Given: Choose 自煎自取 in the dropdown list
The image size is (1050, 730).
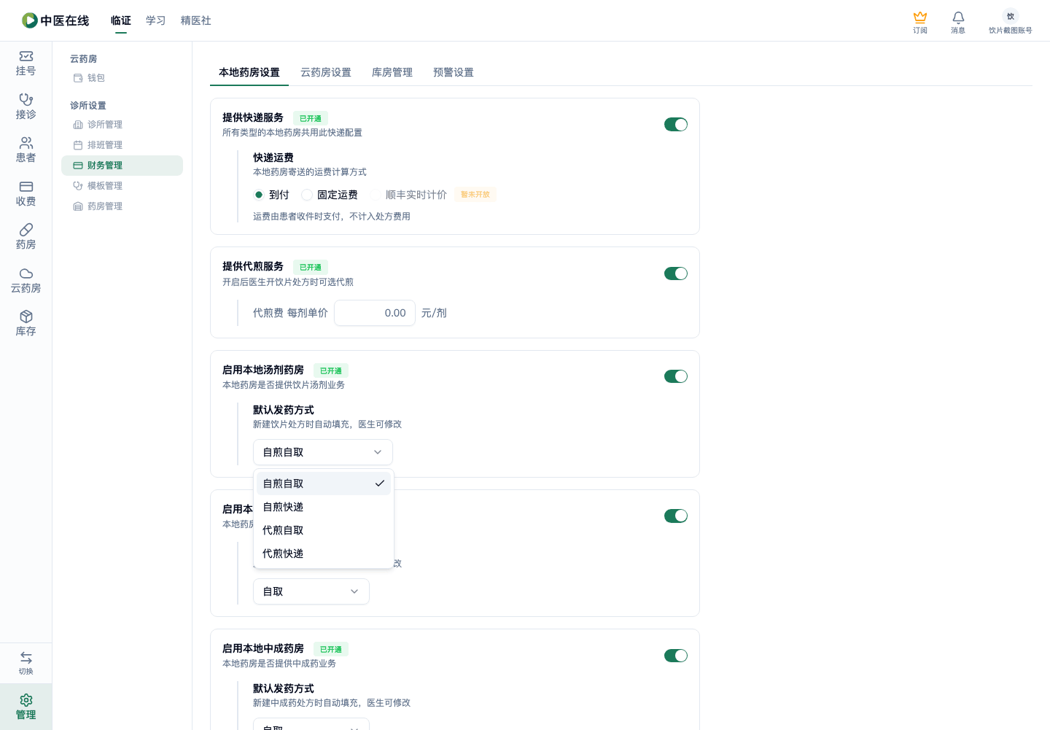Looking at the screenshot, I should coord(324,484).
